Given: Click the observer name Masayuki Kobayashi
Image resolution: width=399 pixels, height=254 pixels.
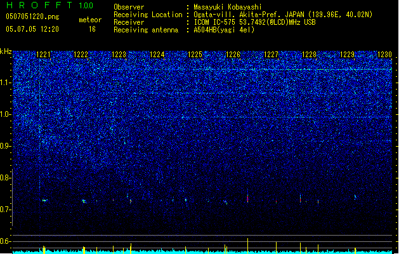Looking at the screenshot, I should point(228,7).
